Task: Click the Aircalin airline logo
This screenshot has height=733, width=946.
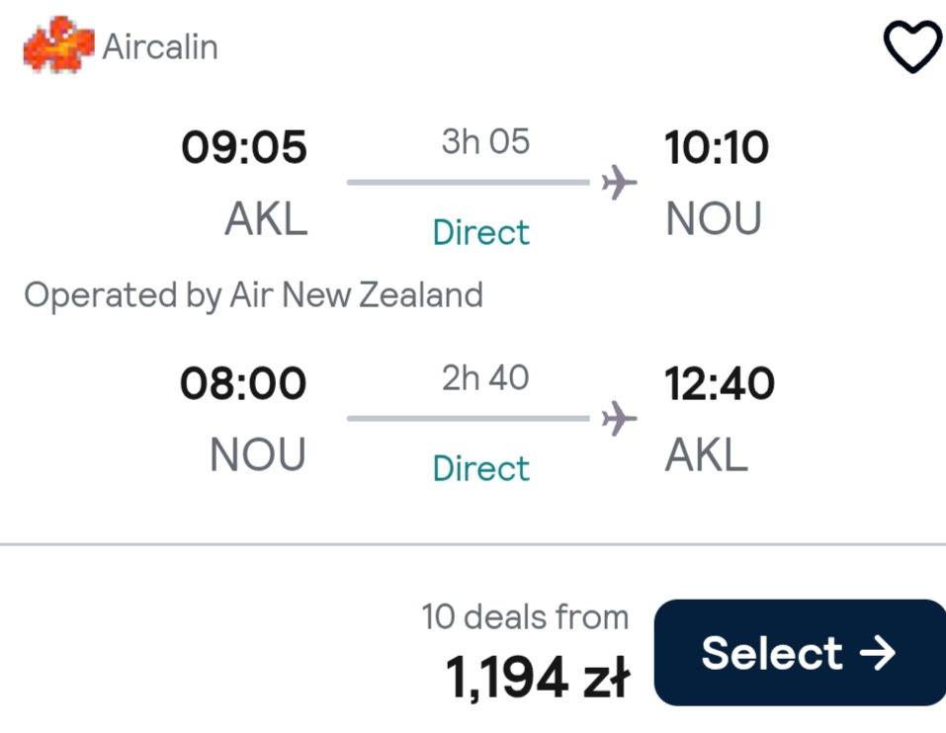Action: (x=58, y=44)
